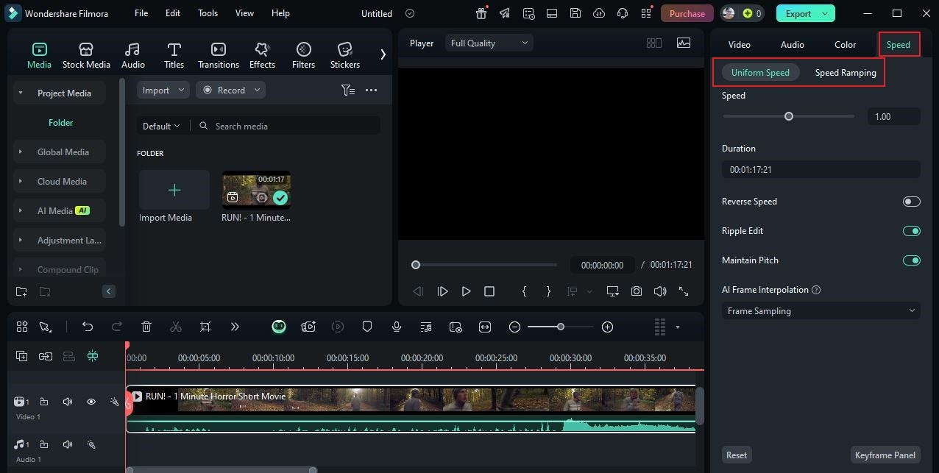
Task: Open the headset support icon
Action: [623, 13]
